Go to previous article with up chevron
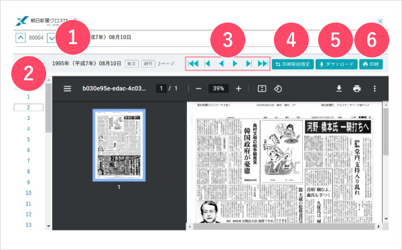The image size is (402, 250). point(21,38)
